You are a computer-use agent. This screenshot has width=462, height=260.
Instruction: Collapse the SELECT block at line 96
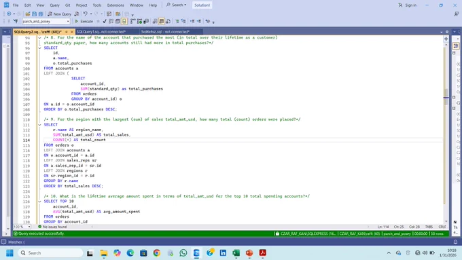pos(40,48)
